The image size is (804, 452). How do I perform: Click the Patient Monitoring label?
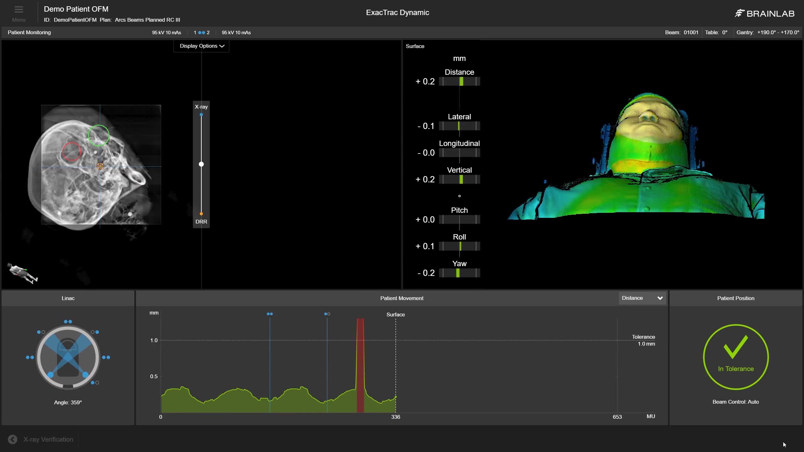click(x=29, y=32)
